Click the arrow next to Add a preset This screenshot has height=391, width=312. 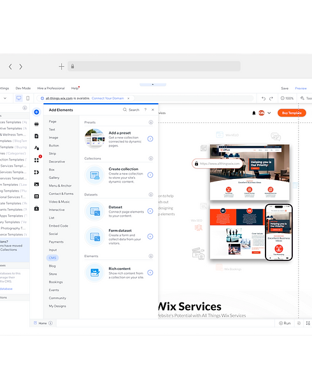pos(150,139)
